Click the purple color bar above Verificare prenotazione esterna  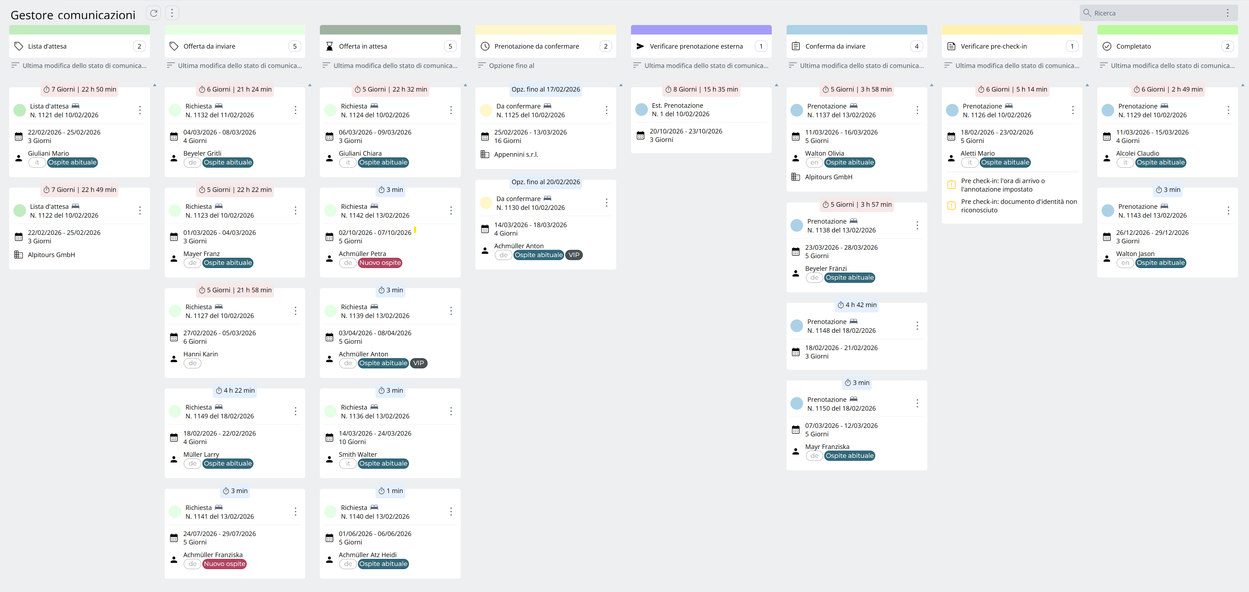coord(701,30)
